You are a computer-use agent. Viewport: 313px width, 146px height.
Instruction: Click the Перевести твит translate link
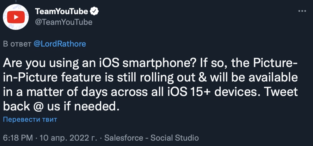(30, 119)
